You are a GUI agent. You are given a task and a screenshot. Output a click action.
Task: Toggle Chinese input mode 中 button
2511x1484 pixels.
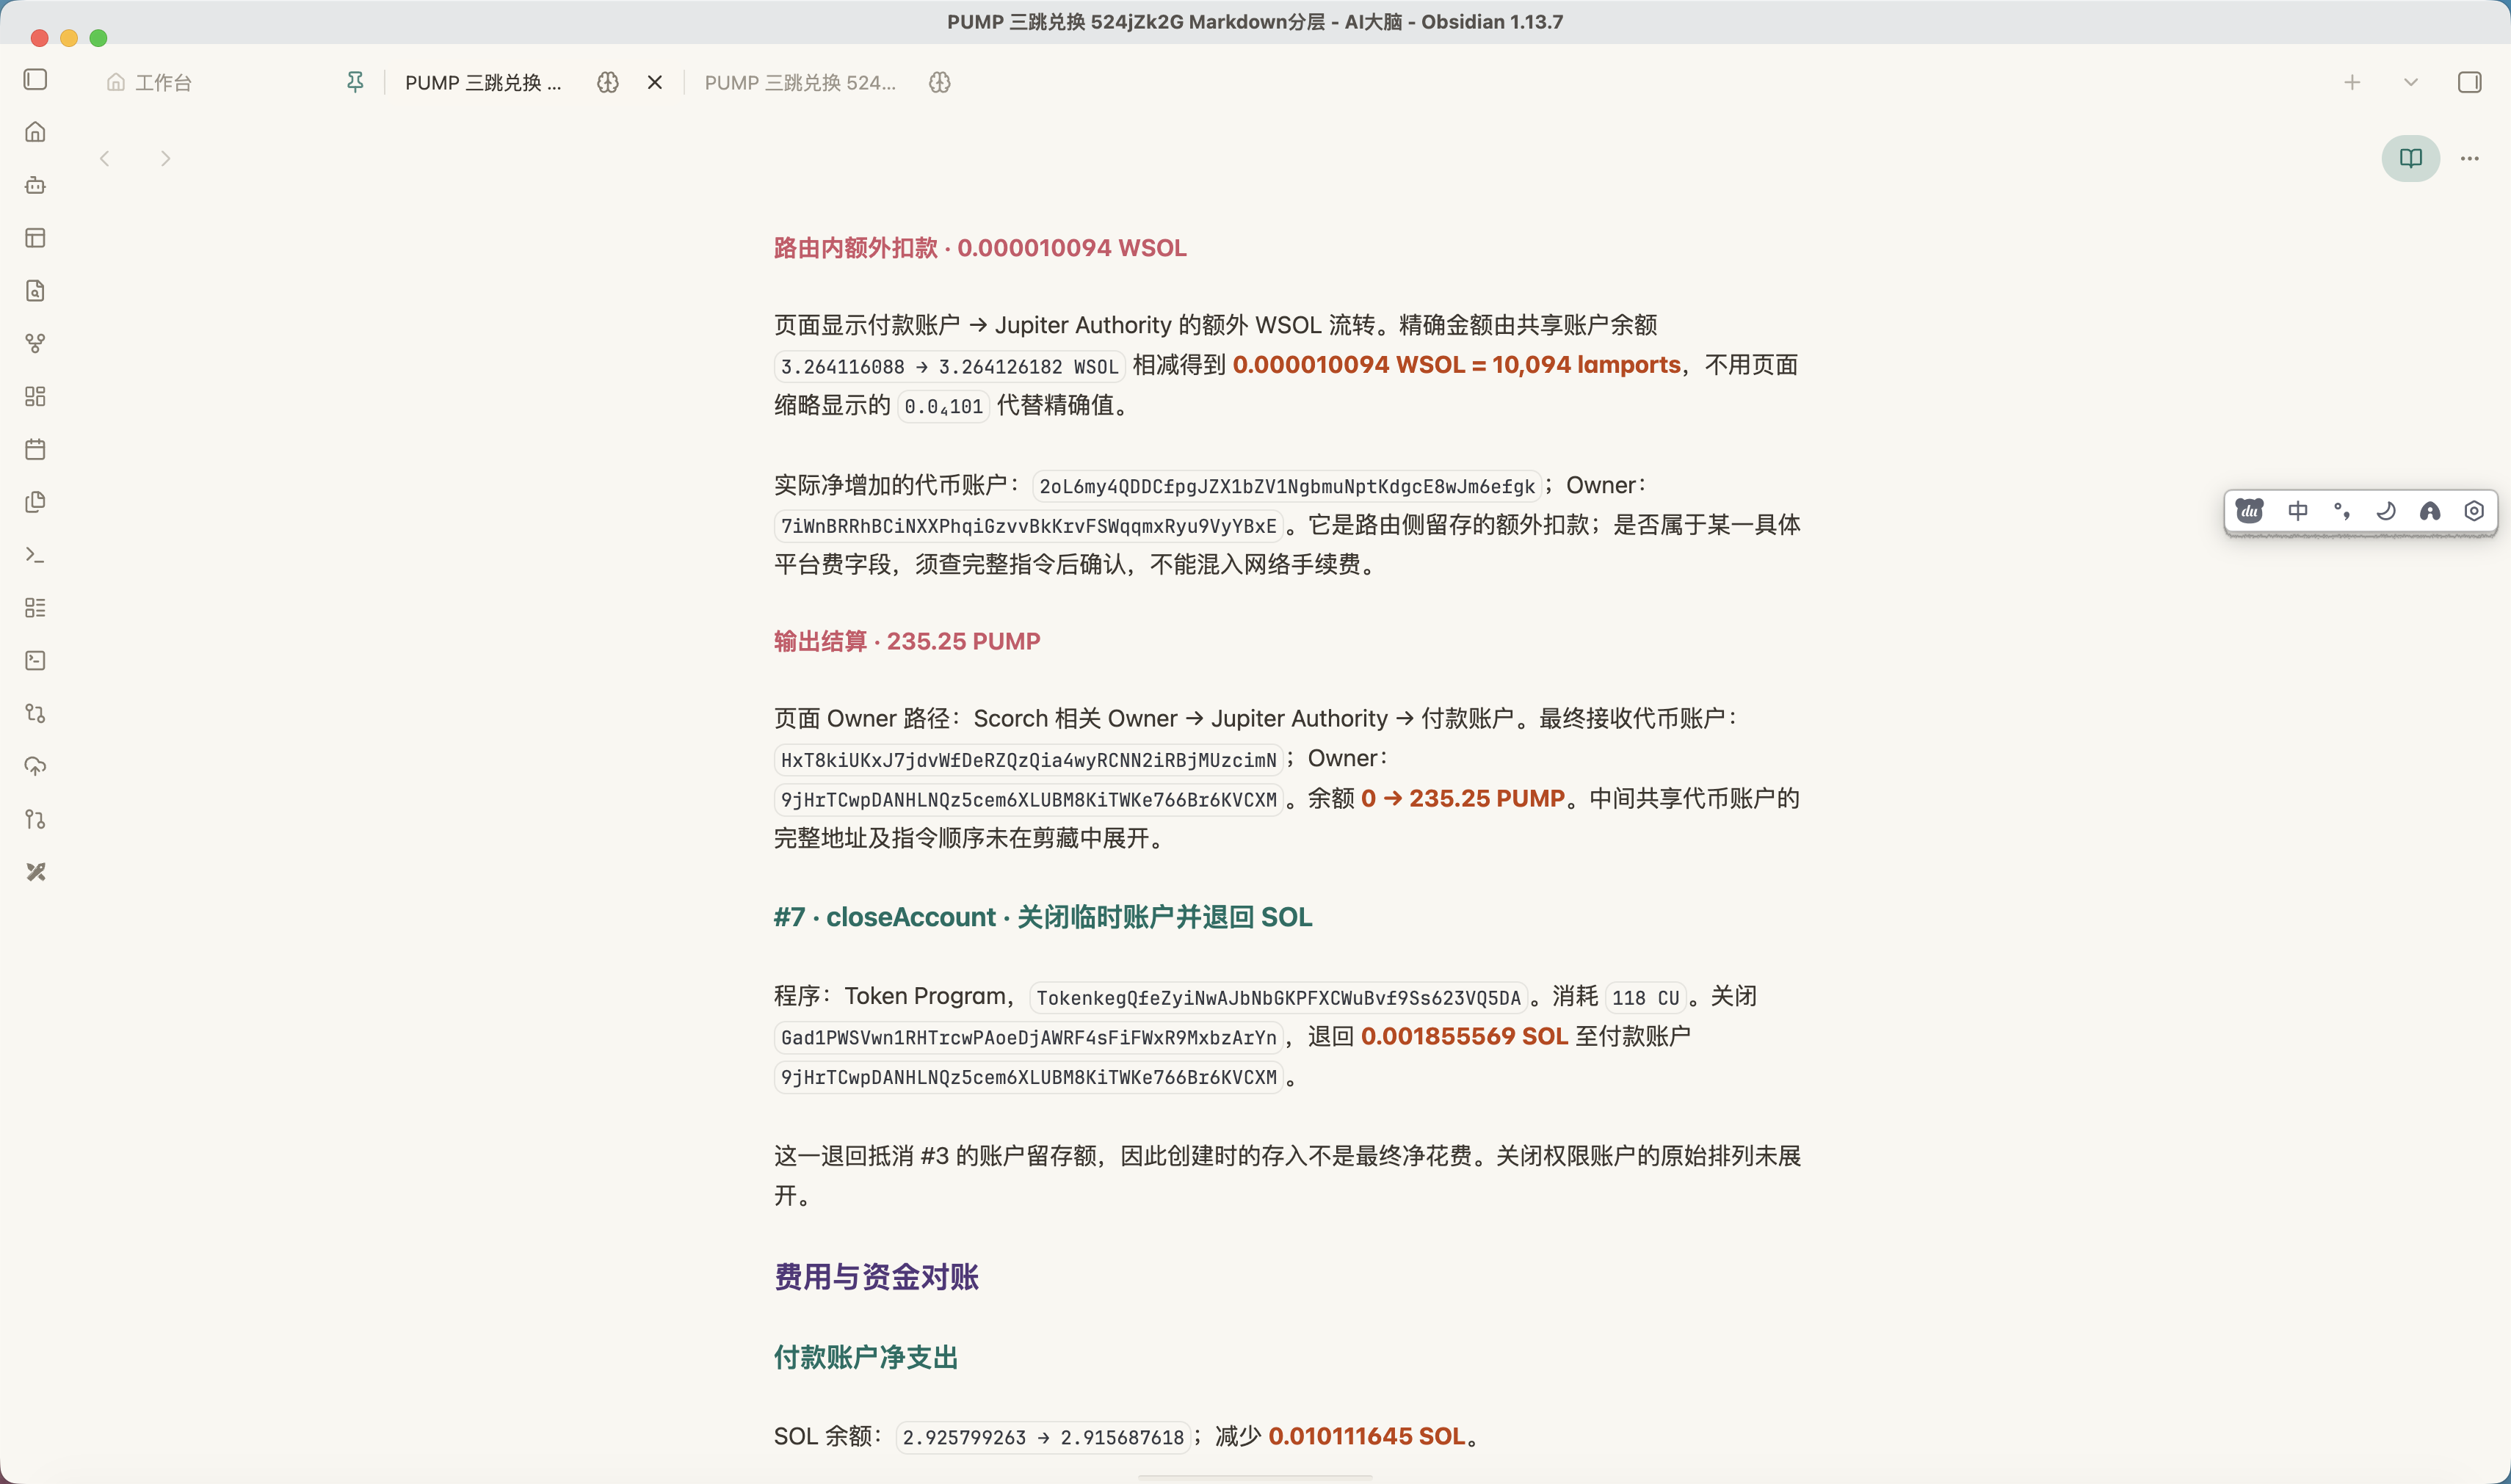click(2298, 511)
